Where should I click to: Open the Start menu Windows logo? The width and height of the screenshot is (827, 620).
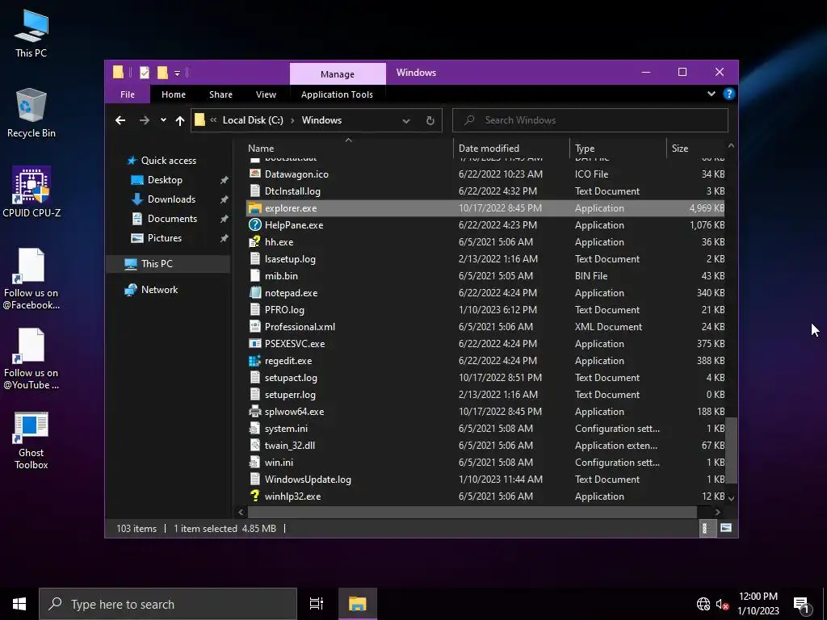coord(19,604)
